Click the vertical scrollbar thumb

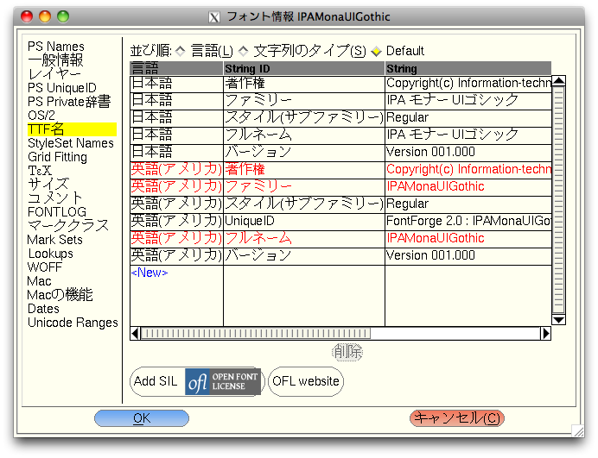(559, 200)
